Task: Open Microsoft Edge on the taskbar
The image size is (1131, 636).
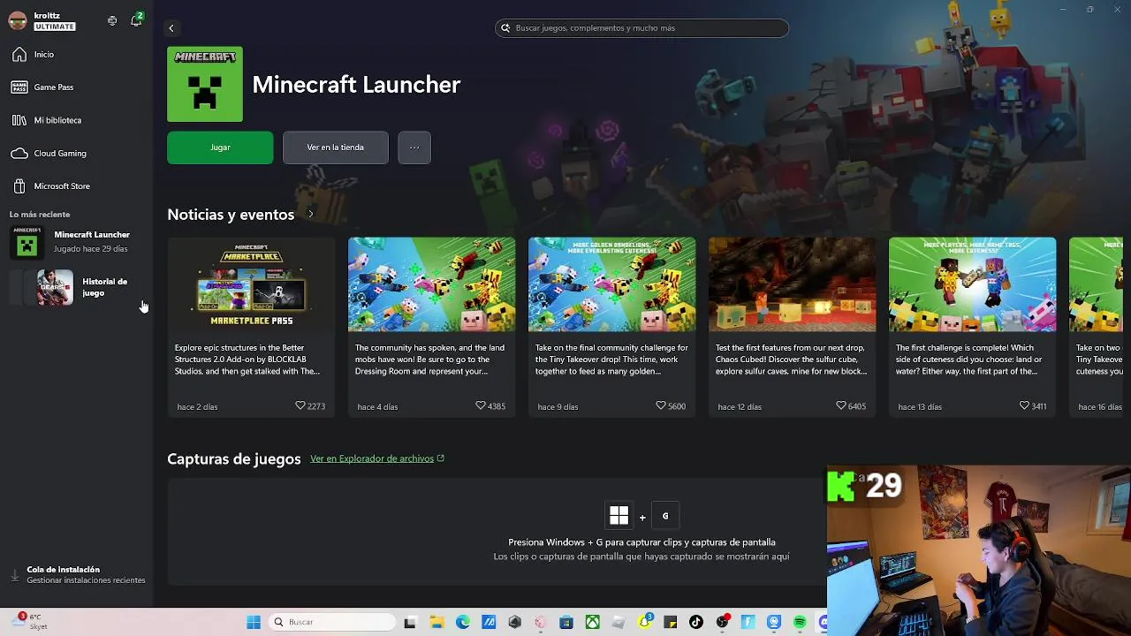Action: [x=463, y=622]
